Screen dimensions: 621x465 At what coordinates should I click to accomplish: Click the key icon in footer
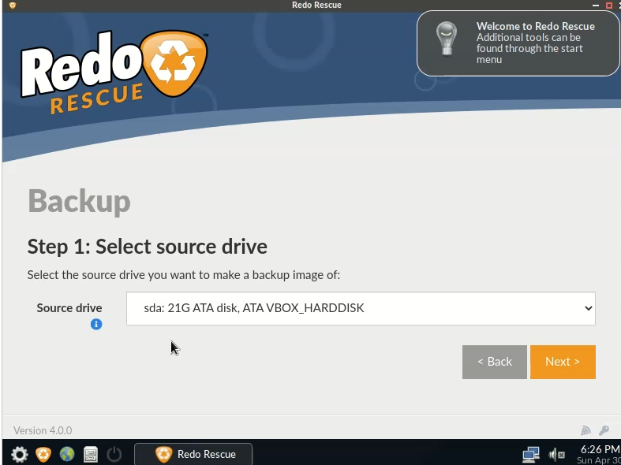(x=604, y=430)
